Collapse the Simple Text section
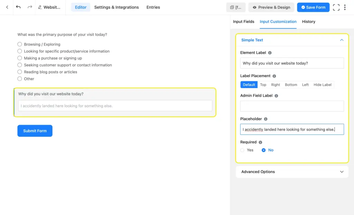Image resolution: width=354 pixels, height=215 pixels. pyautogui.click(x=342, y=40)
